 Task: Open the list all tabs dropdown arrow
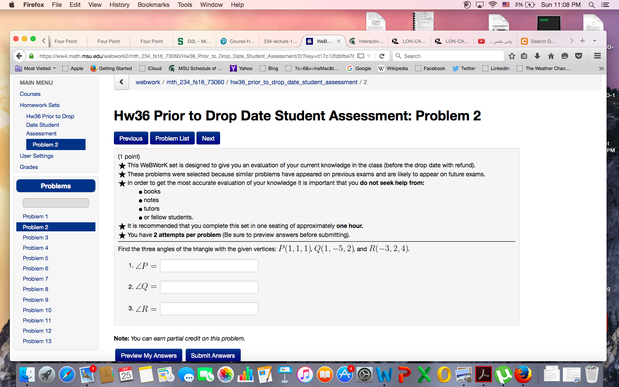tap(594, 41)
